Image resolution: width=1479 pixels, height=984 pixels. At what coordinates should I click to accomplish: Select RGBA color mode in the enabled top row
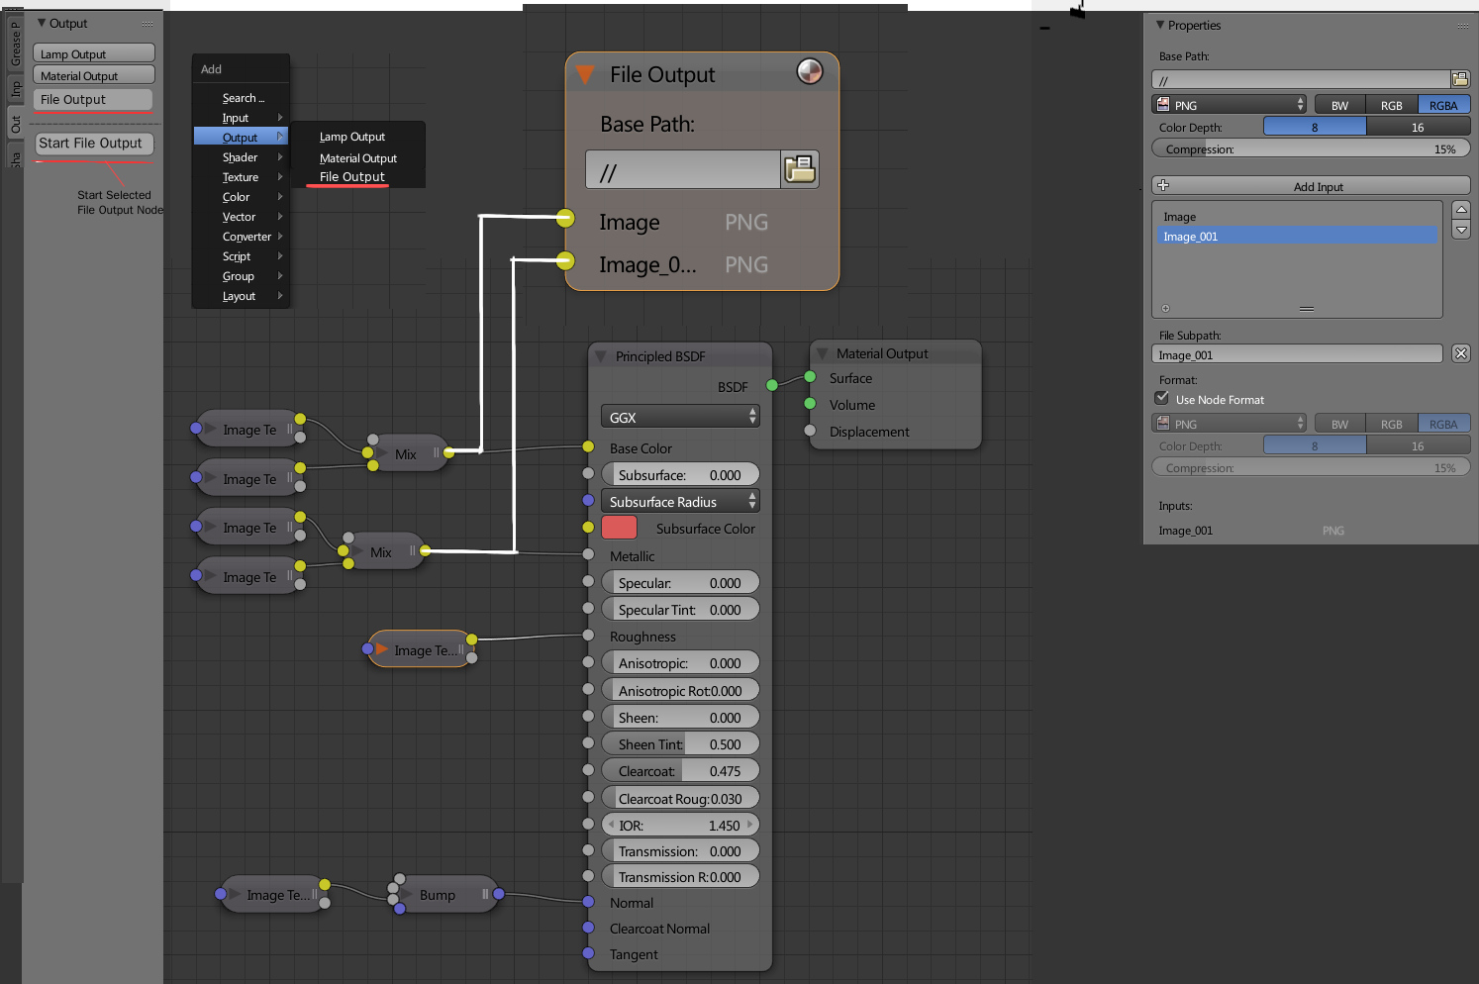[1443, 105]
